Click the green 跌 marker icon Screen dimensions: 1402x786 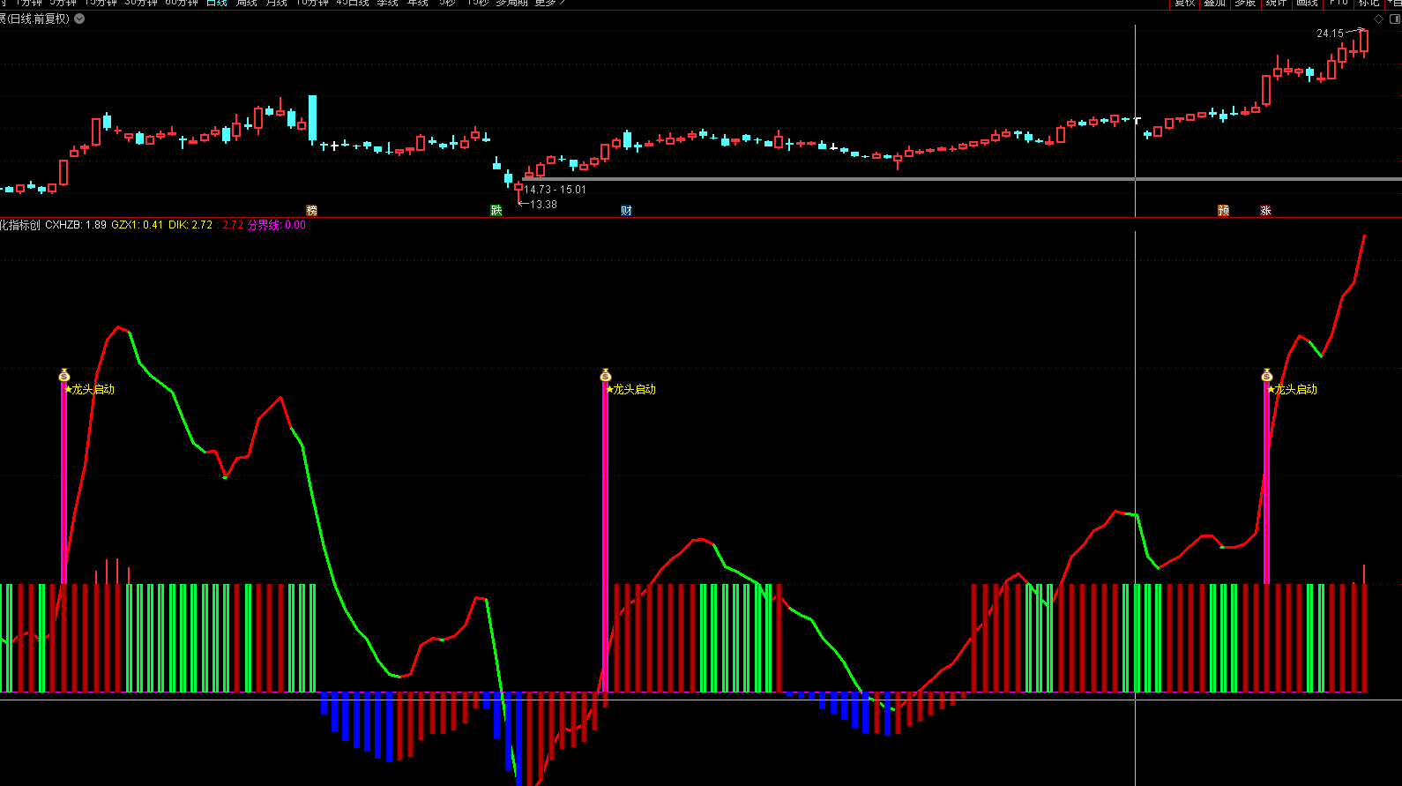[x=496, y=211]
